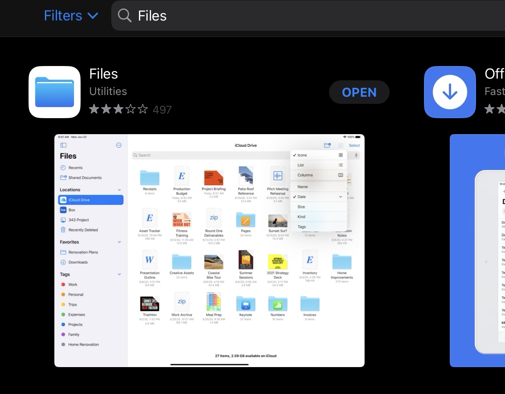
Task: Choose Icons view in the popup menu
Action: coord(319,155)
